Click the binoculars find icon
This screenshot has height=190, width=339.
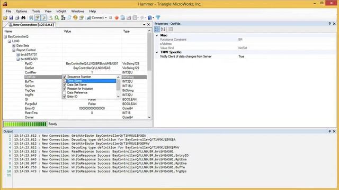(23, 17)
